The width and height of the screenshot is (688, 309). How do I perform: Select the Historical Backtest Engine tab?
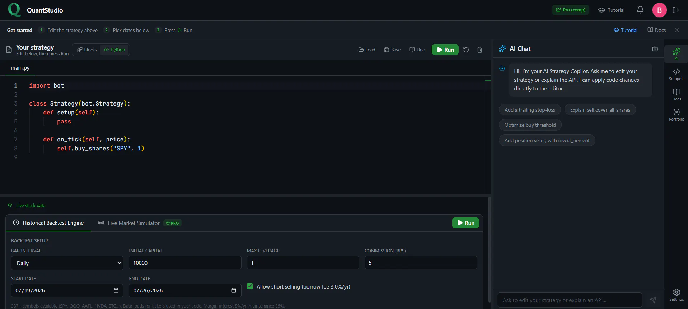48,223
